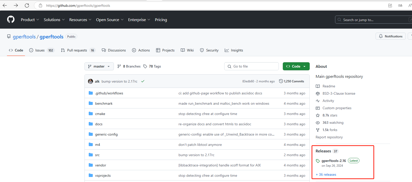The image size is (412, 182).
Task: Expand the Enterprise menu
Action: point(139,20)
